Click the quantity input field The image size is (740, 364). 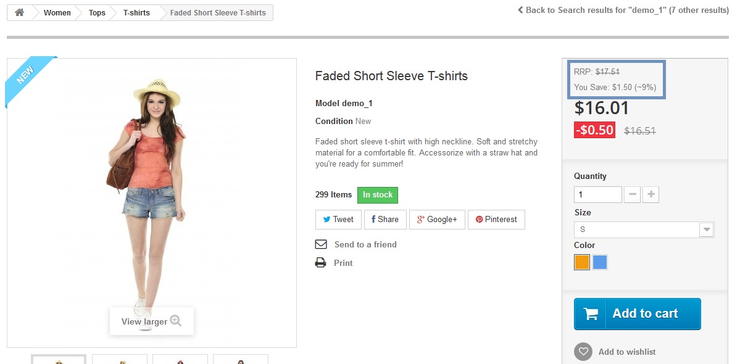pyautogui.click(x=597, y=195)
